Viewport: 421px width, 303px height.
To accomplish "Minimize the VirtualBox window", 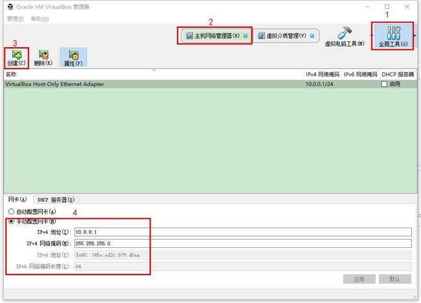I will pyautogui.click(x=367, y=6).
